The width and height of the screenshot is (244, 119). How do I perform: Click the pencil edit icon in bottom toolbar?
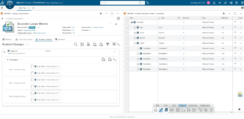click(x=161, y=110)
